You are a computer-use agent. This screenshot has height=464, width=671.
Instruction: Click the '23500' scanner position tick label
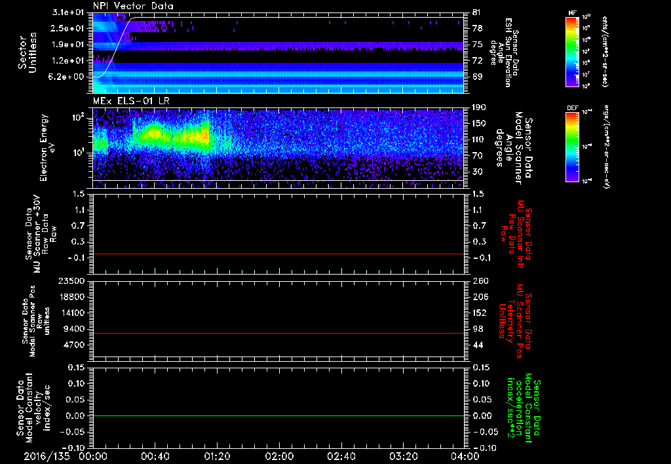[71, 281]
